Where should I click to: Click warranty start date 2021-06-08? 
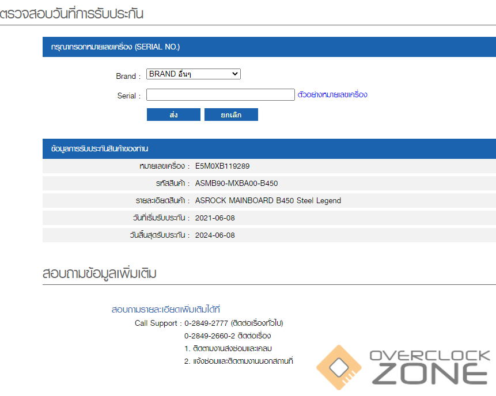tap(215, 218)
